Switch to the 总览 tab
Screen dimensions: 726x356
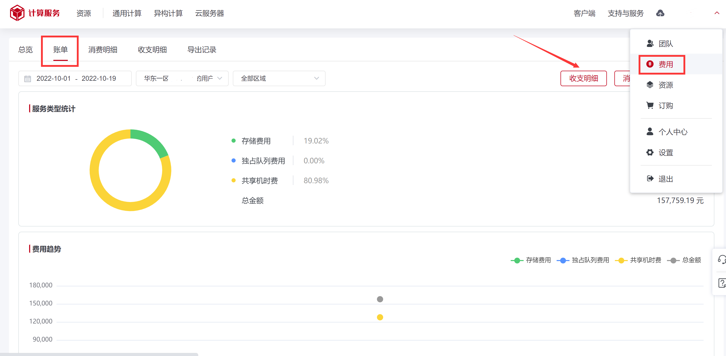[x=25, y=50]
